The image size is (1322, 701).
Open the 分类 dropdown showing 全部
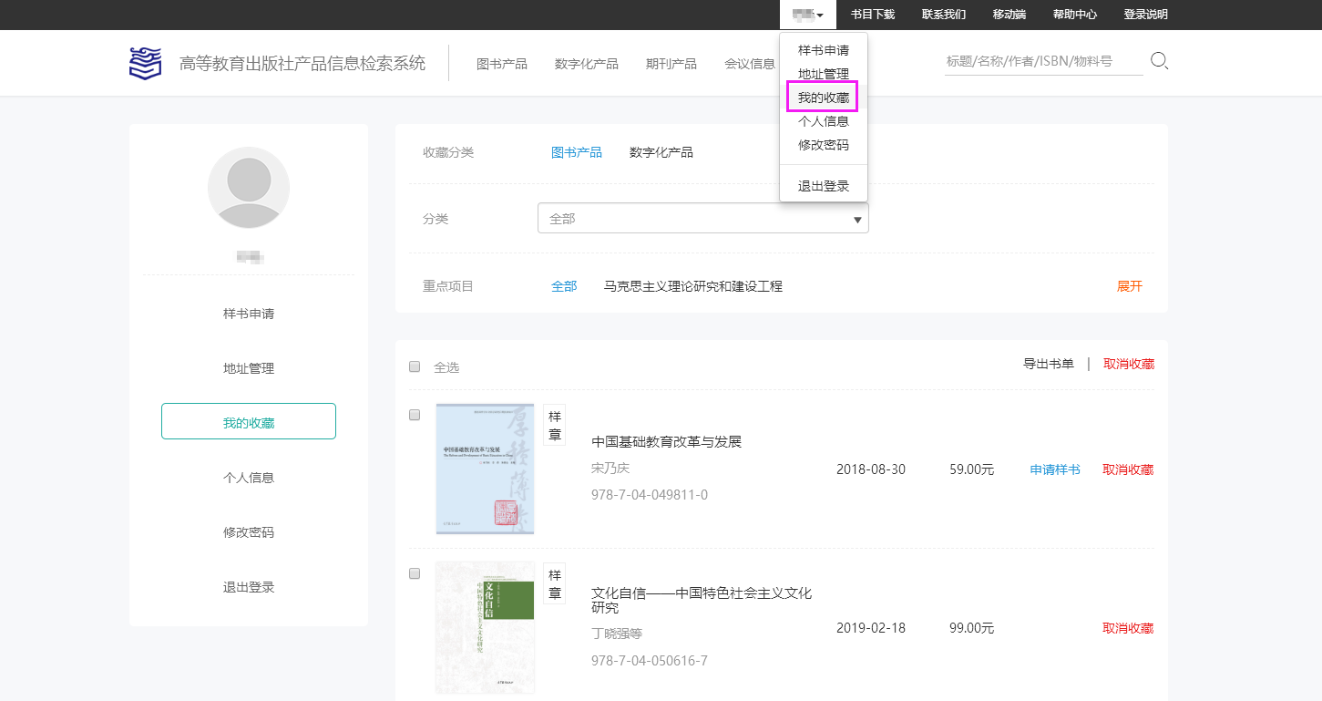[x=702, y=219]
